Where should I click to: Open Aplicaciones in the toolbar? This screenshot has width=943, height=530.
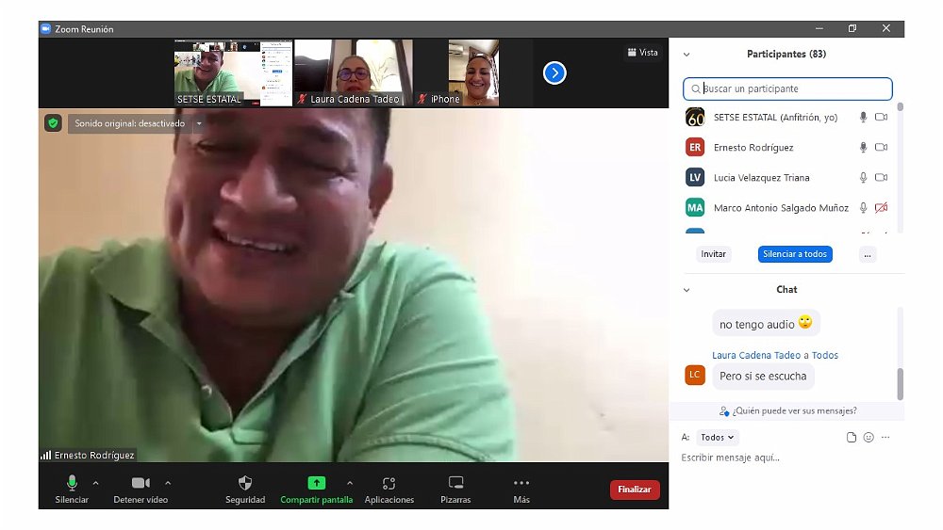pos(389,483)
